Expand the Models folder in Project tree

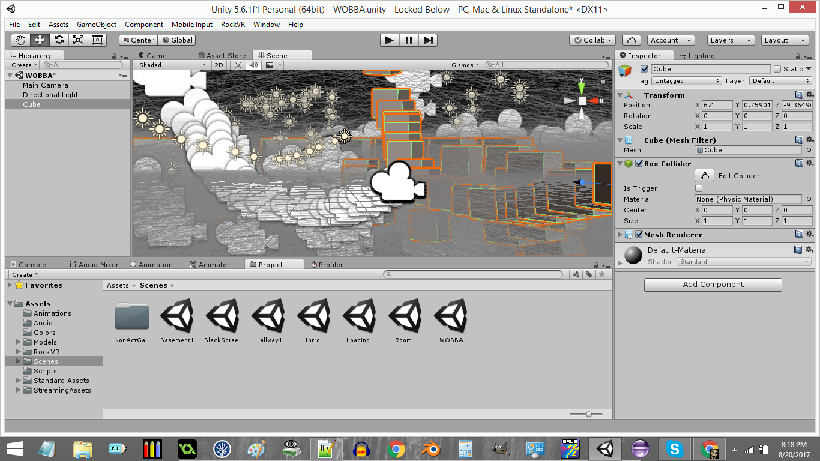point(19,342)
